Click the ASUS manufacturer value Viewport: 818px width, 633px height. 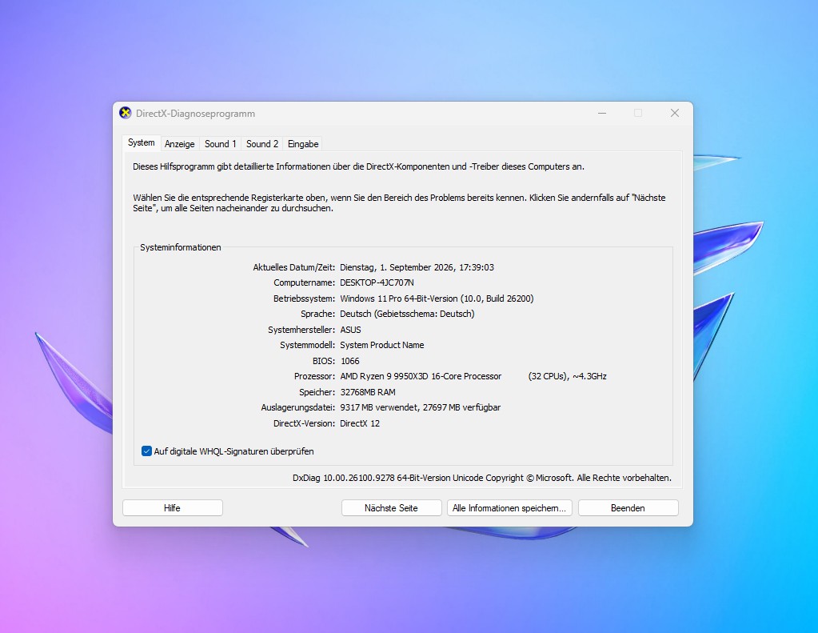pos(350,330)
